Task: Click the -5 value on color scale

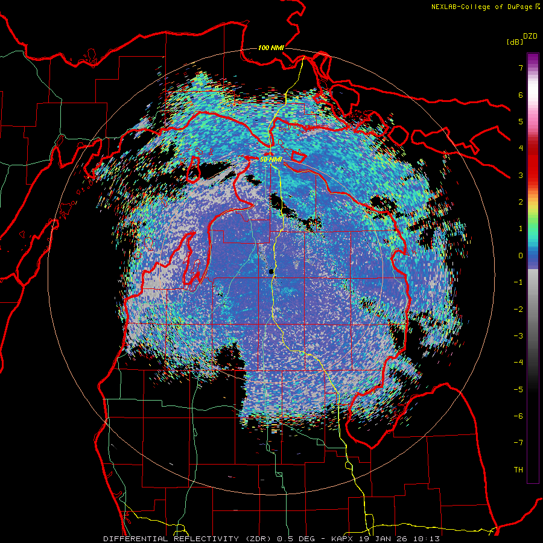Action: pyautogui.click(x=518, y=390)
